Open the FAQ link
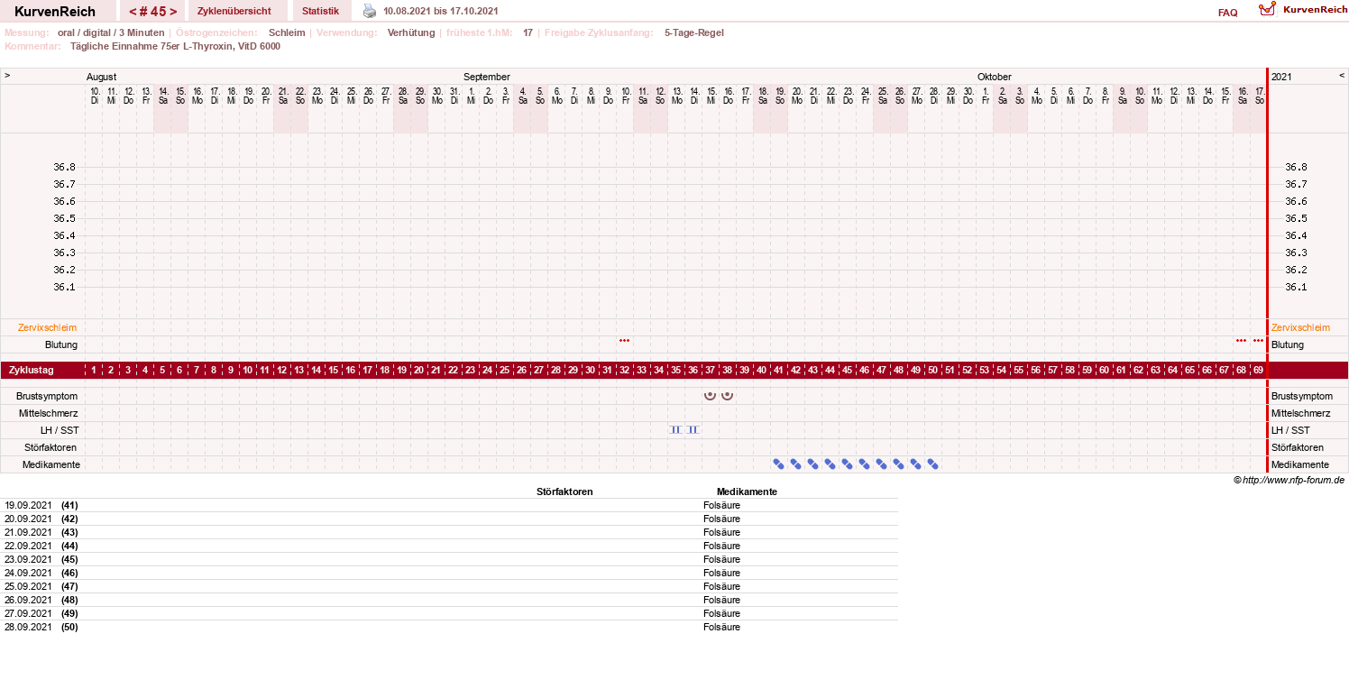Viewport: 1349px width, 689px height. [x=1227, y=13]
